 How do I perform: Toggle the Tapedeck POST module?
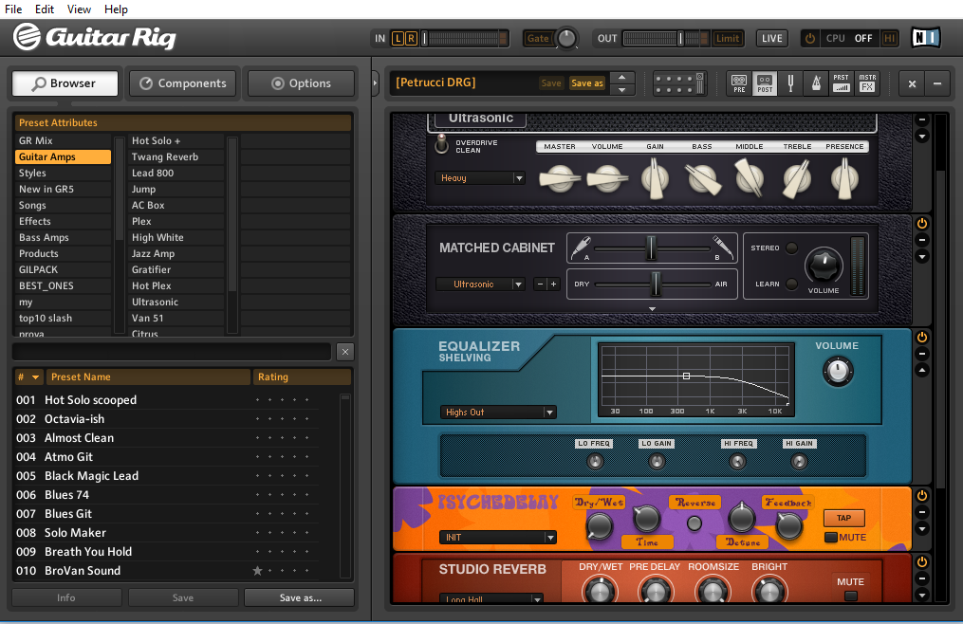click(x=765, y=83)
